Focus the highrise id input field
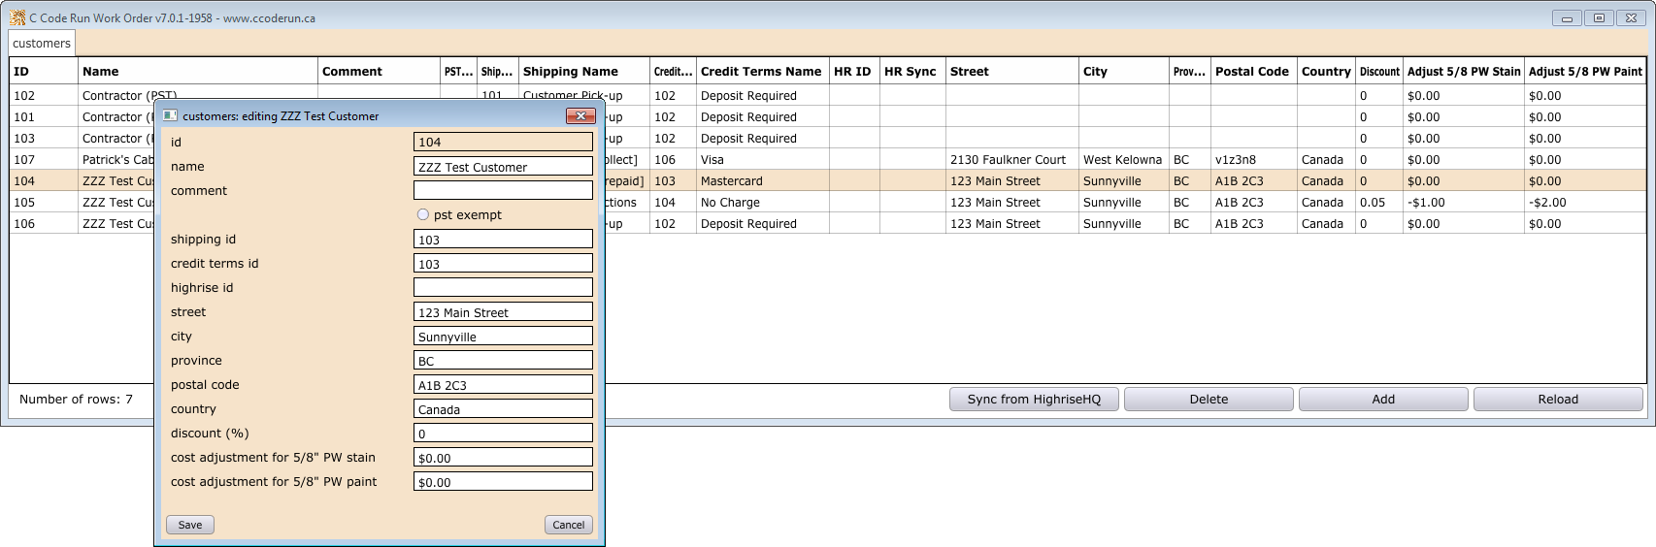 [503, 287]
